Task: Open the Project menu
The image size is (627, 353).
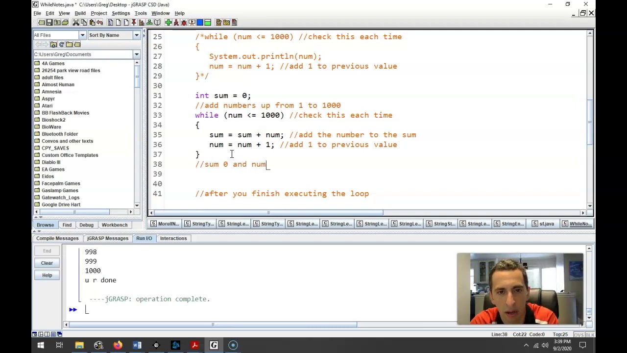Action: [98, 13]
